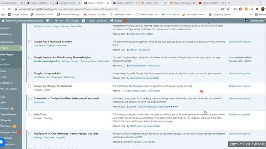Enable auto-updates for Hello Dolly
The height and width of the screenshot is (149, 266).
pyautogui.click(x=239, y=114)
